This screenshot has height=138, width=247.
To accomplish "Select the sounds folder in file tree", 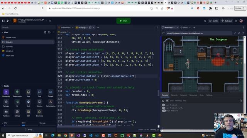I will point(9,46).
